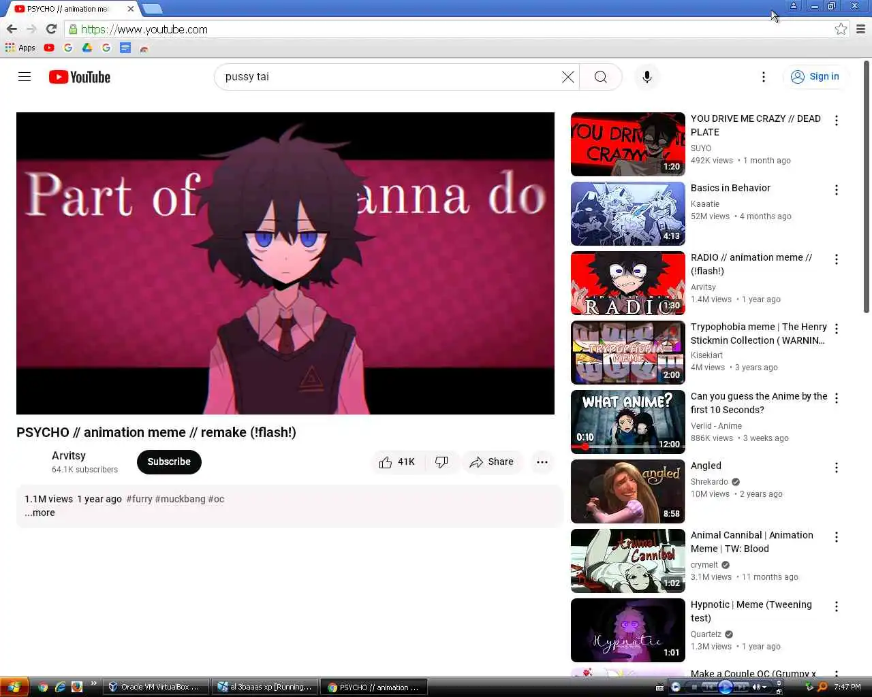Screen dimensions: 872x697
Task: Expand description with ...more
Action: pyautogui.click(x=40, y=513)
